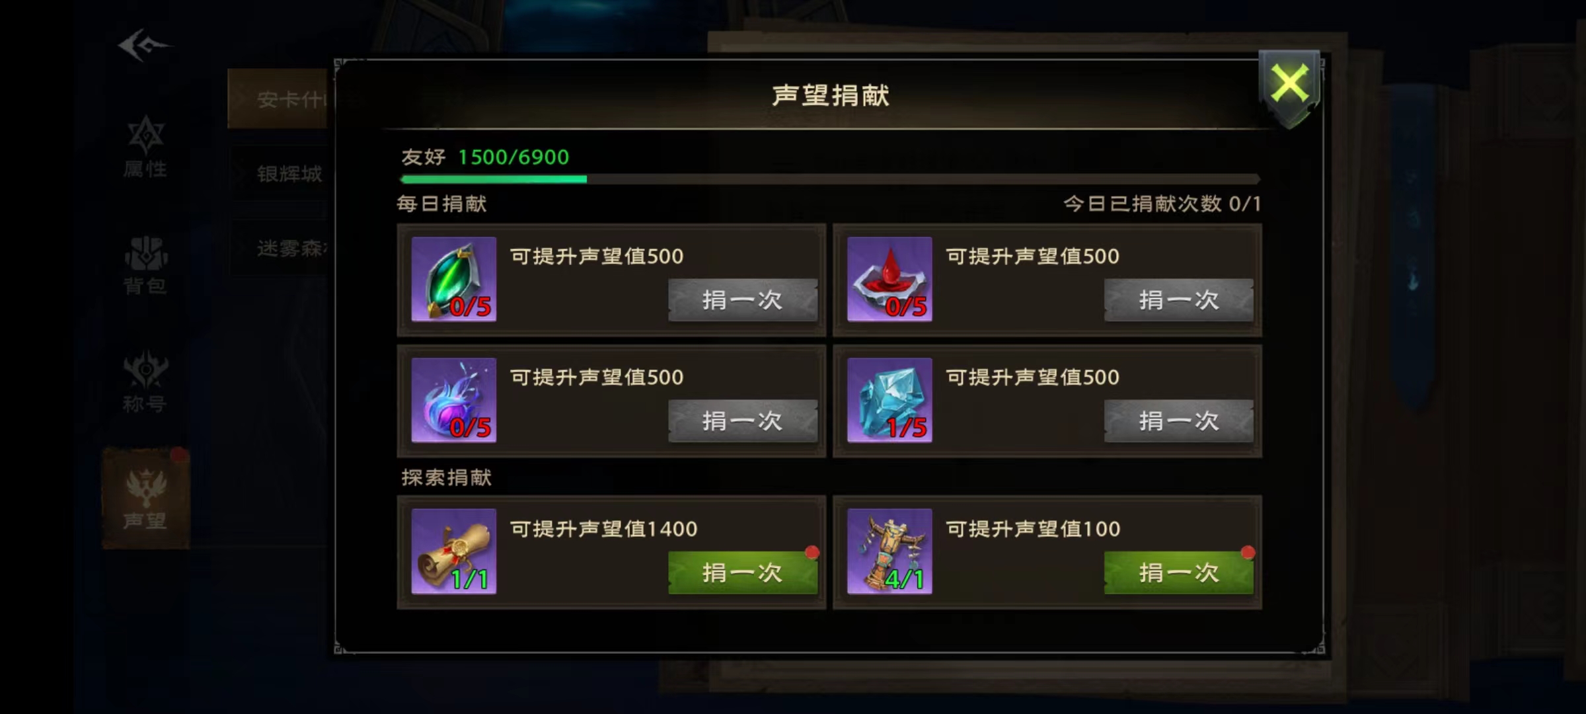Click the totem pole item icon
Screen dimensions: 1586x714
pos(889,551)
